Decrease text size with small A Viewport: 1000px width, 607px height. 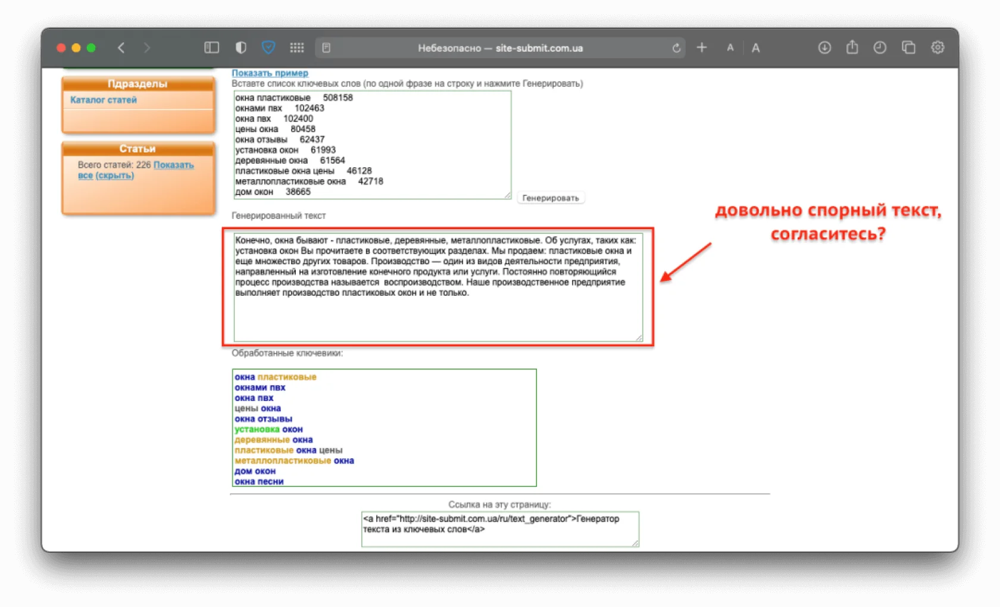[730, 48]
